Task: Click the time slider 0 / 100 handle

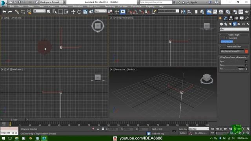Action: tap(14, 119)
